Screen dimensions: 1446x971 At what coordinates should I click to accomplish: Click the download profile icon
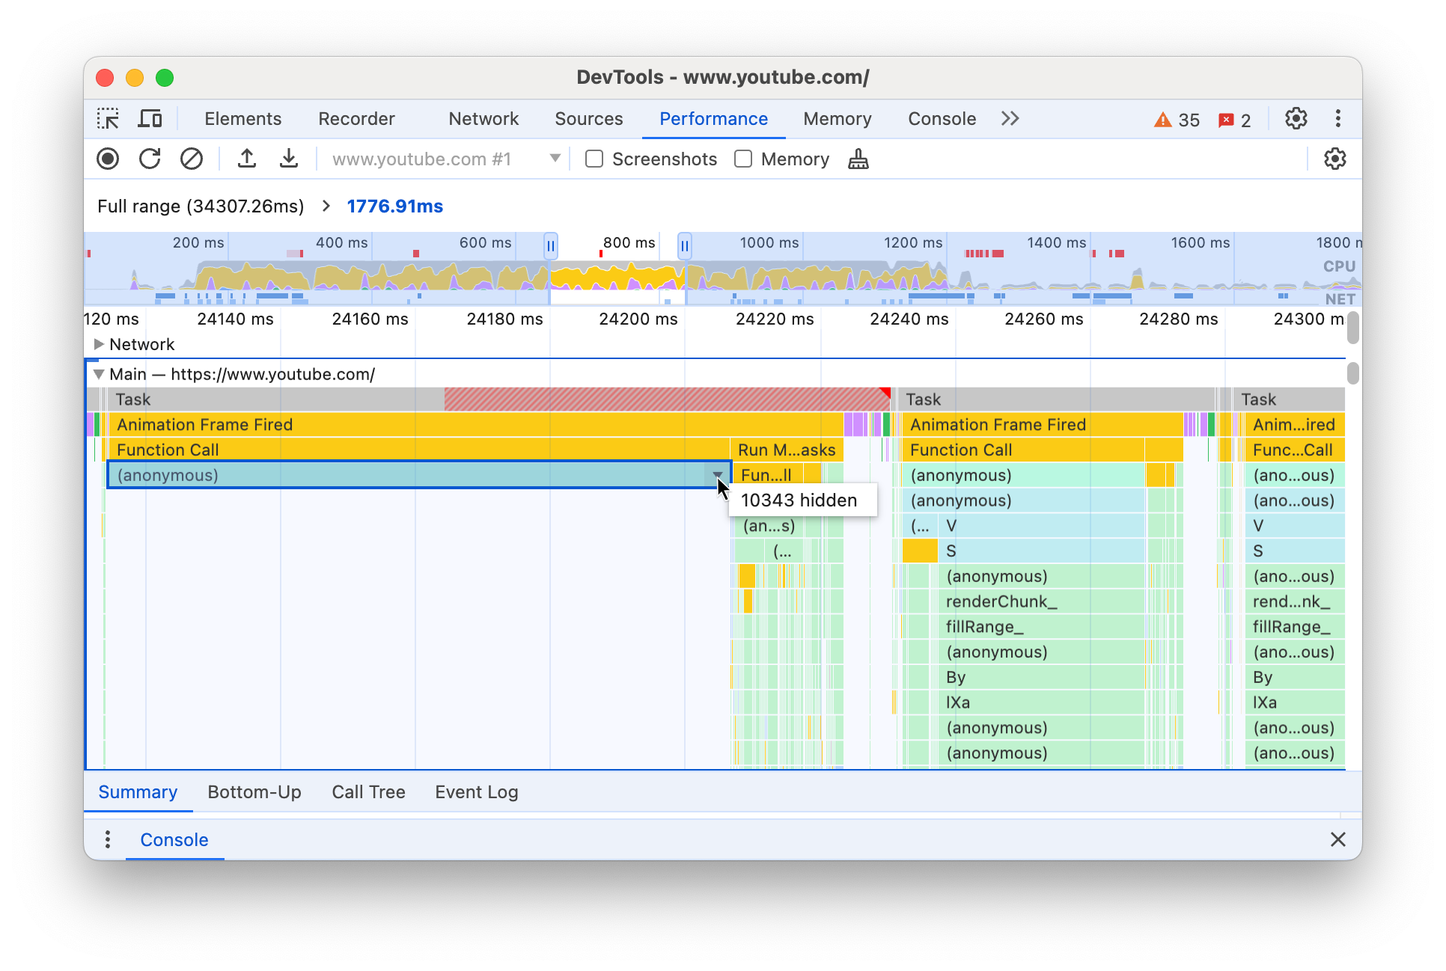(x=286, y=159)
